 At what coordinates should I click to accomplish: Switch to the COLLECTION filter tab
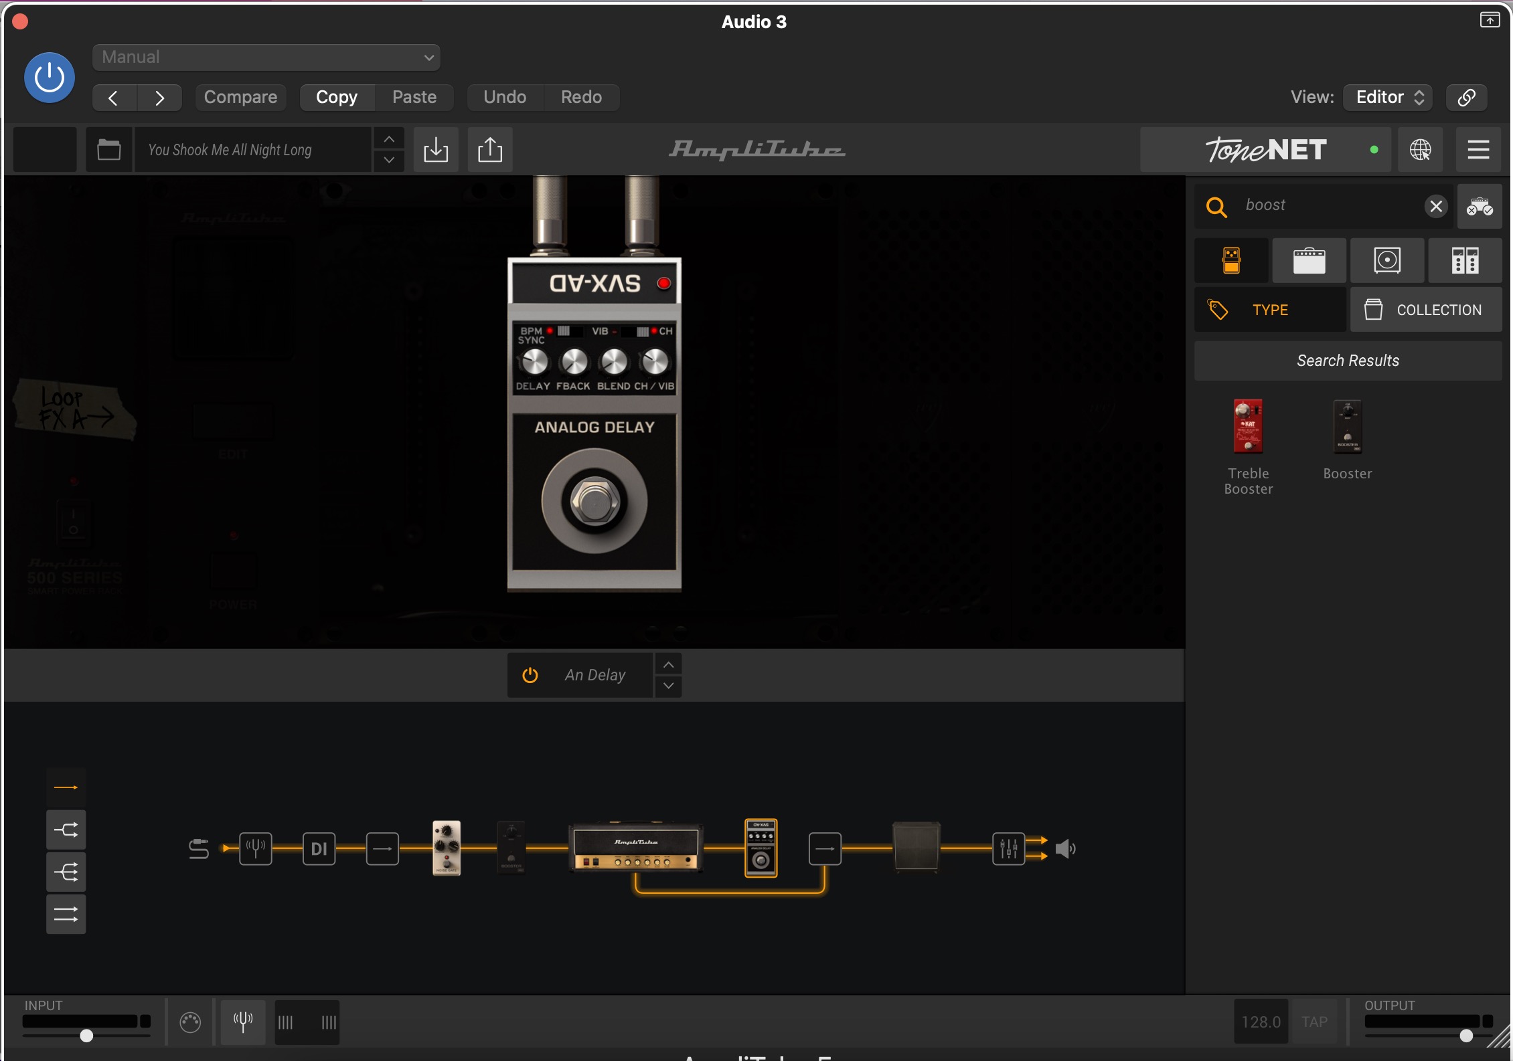(1426, 310)
